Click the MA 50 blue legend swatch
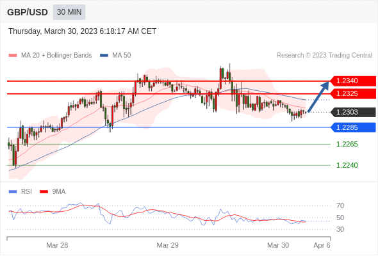The width and height of the screenshot is (378, 256). click(104, 56)
